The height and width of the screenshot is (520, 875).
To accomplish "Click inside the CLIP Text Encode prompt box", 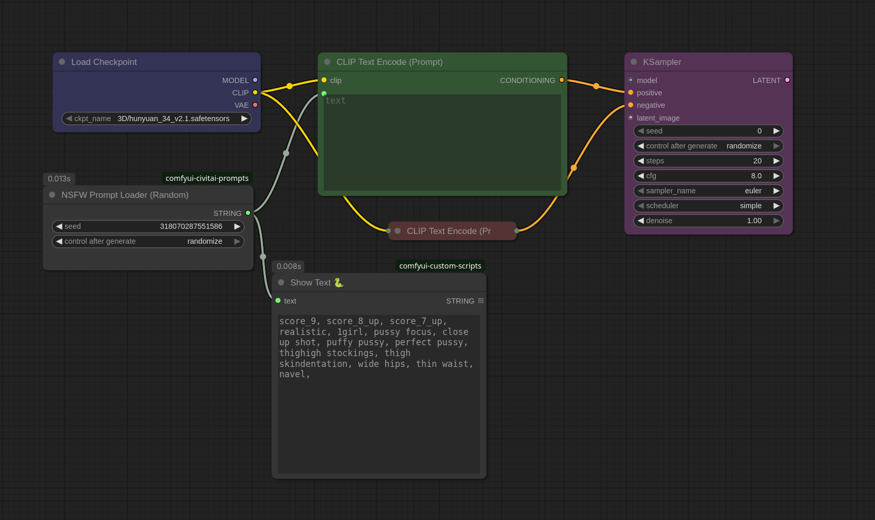I will 442,143.
